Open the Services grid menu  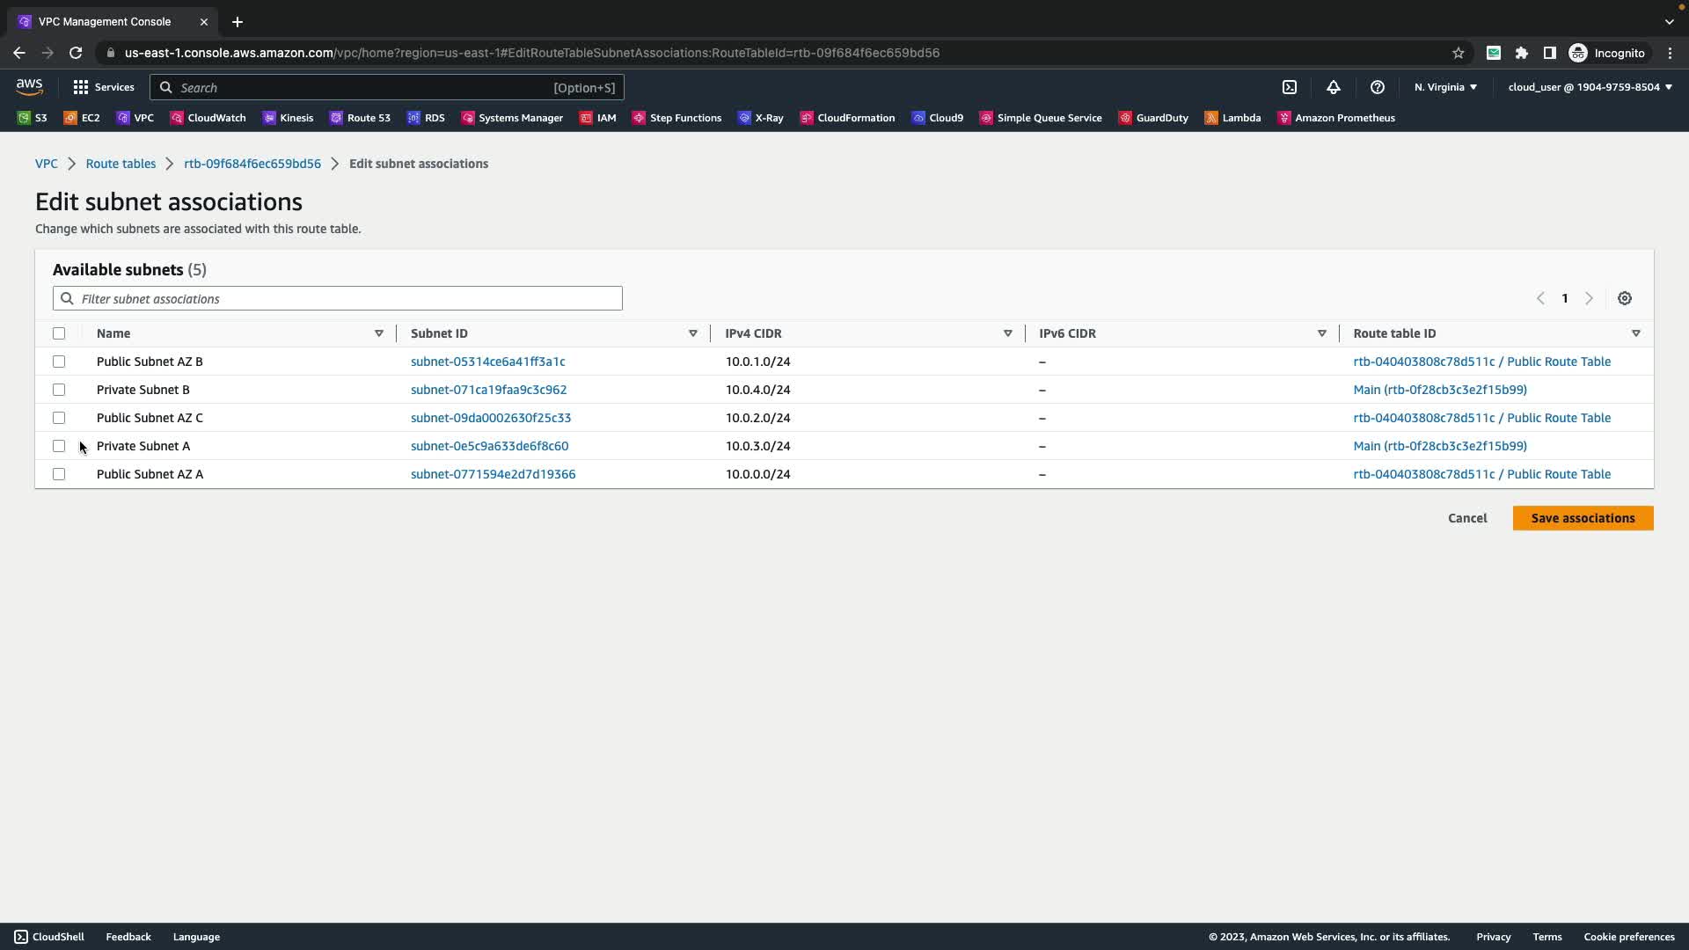[104, 87]
